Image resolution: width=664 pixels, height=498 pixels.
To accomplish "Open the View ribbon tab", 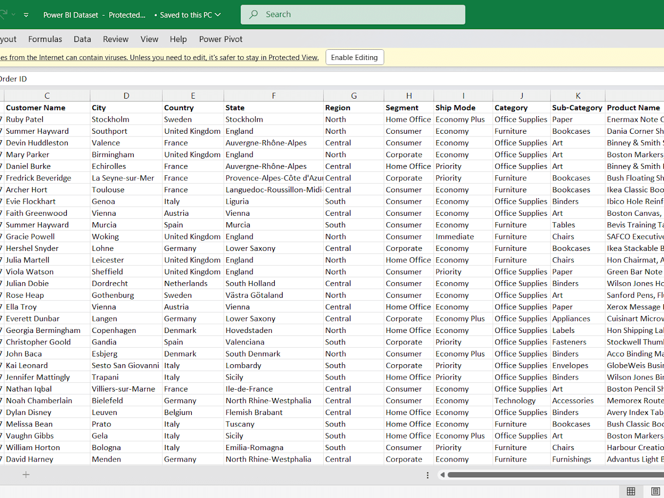I will [x=149, y=39].
